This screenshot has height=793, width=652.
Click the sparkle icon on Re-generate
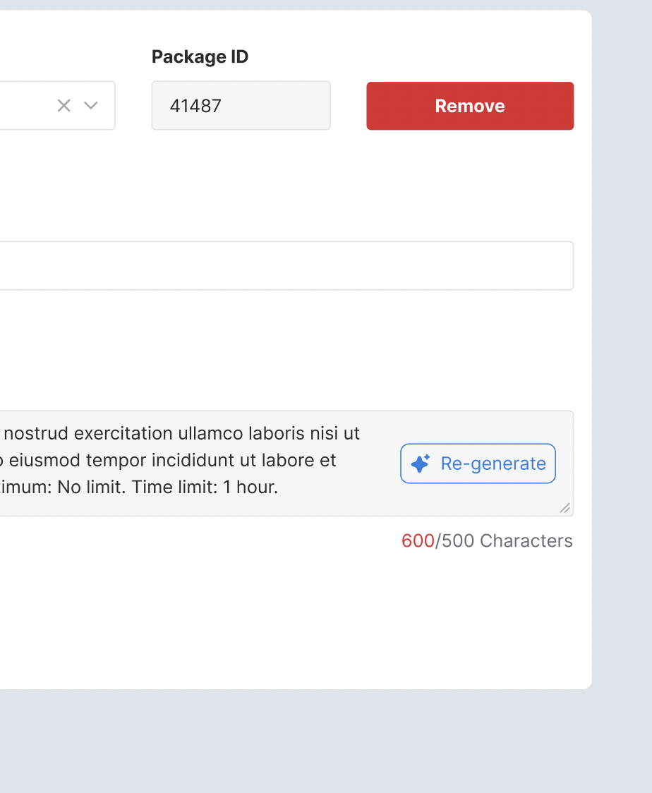(421, 464)
